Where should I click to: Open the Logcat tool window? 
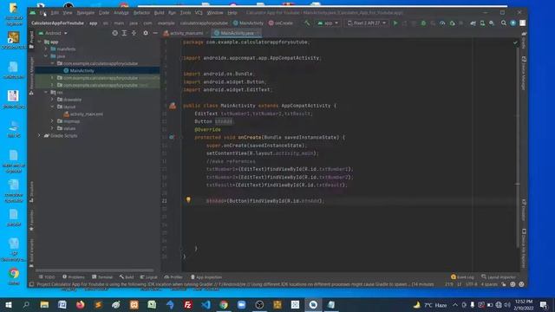pyautogui.click(x=148, y=277)
